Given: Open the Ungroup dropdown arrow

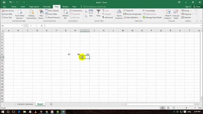Looking at the screenshot, I should coord(193,14).
